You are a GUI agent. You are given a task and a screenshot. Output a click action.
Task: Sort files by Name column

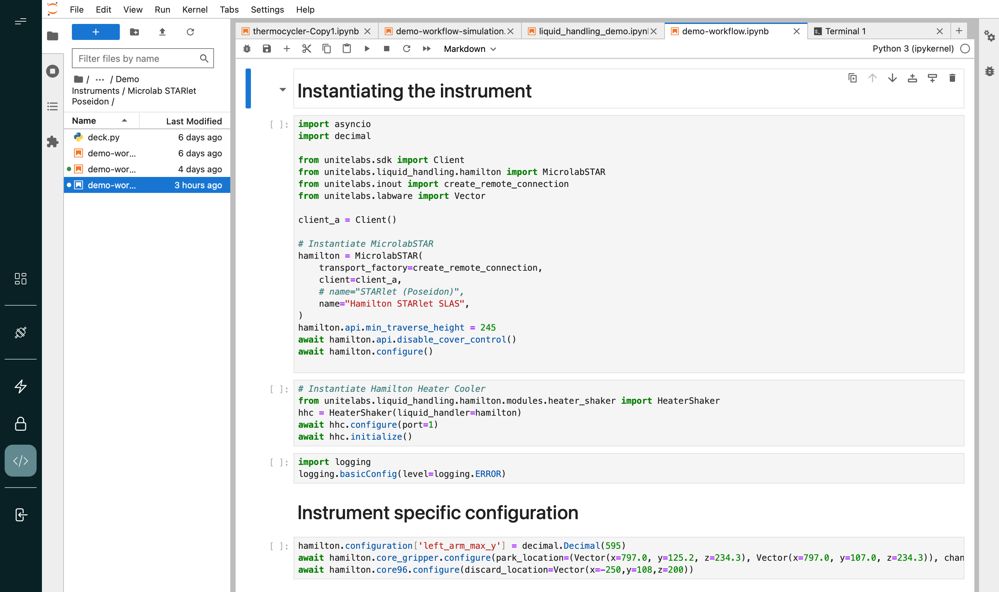[x=101, y=121]
